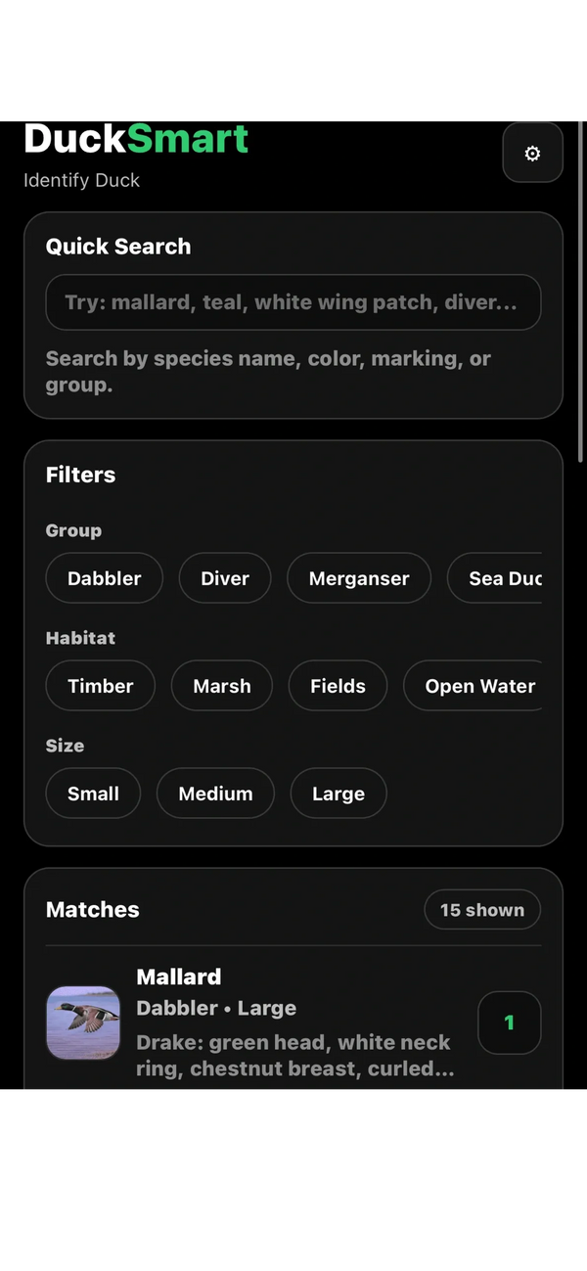This screenshot has height=1271, width=587.
Task: Toggle the Diver group filter
Action: (x=225, y=578)
